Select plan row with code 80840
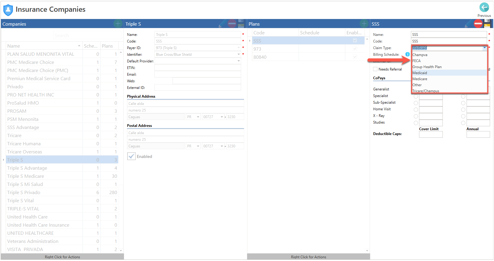Screen dimensions: 494x261 308,57
